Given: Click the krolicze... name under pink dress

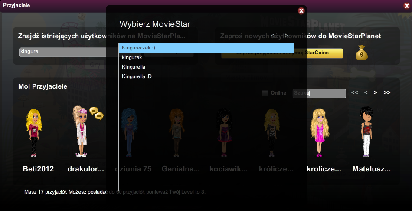Looking at the screenshot, I should pos(324,169).
